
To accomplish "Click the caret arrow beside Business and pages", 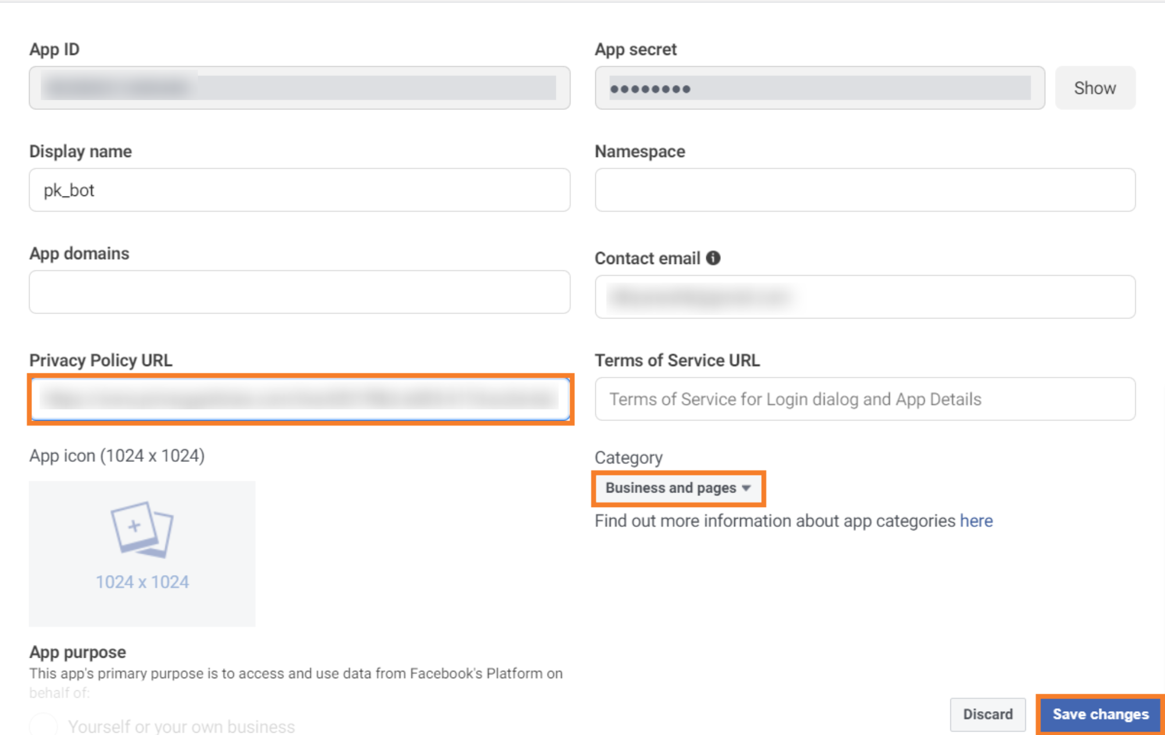I will tap(747, 488).
